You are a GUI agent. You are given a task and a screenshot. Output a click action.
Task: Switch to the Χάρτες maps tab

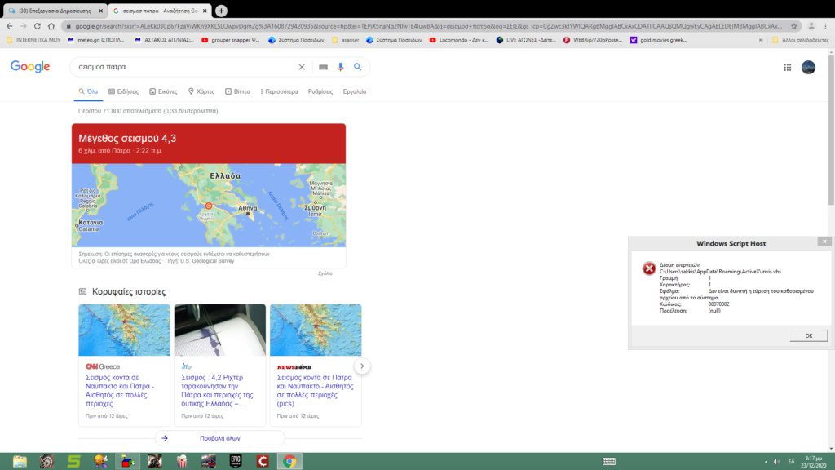pyautogui.click(x=201, y=91)
